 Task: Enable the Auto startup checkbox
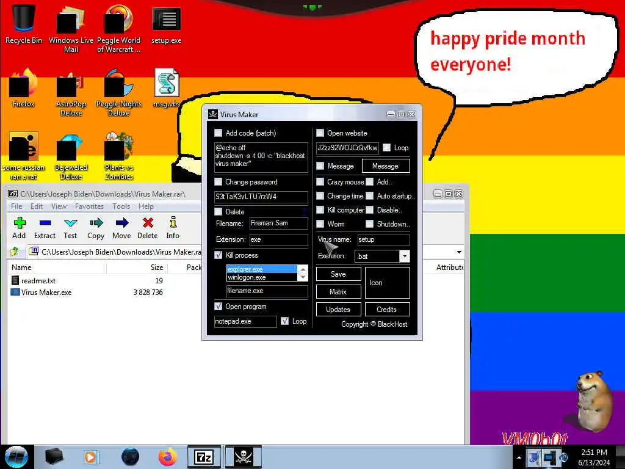coord(370,196)
